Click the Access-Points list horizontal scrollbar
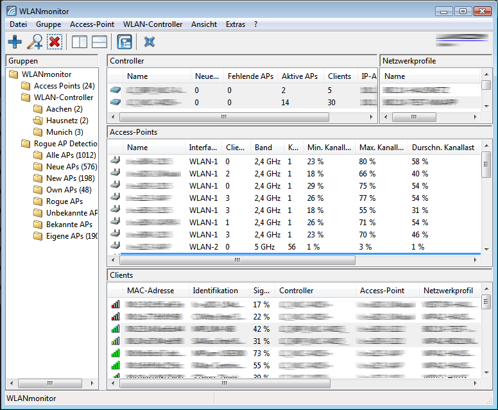 [237, 261]
